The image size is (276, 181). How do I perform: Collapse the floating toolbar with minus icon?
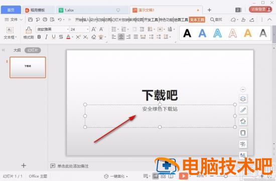(x=243, y=89)
